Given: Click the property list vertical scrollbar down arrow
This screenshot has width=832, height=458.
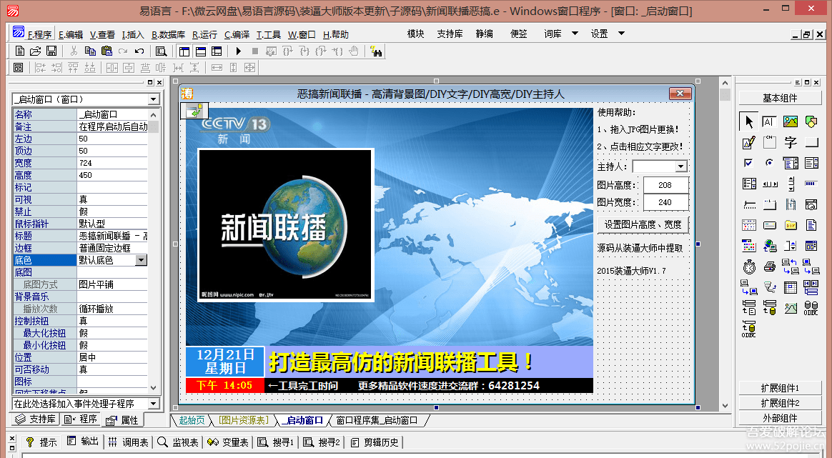Looking at the screenshot, I should click(x=154, y=387).
